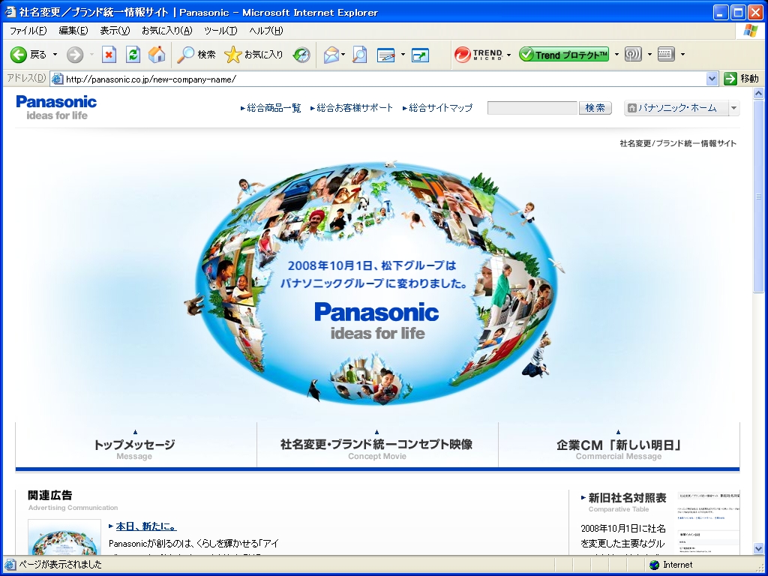This screenshot has height=576, width=768.
Task: Click the wireless signal toolbar icon
Action: click(633, 54)
